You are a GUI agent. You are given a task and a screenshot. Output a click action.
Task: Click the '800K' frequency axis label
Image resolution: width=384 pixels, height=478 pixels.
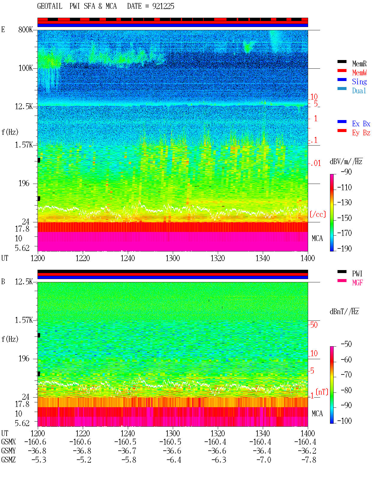(x=25, y=30)
